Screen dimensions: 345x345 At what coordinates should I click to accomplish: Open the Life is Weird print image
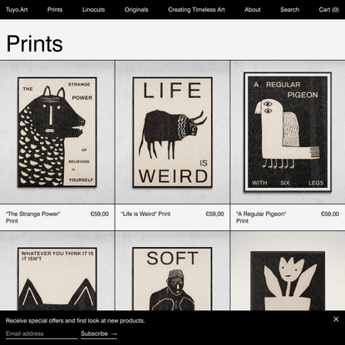click(x=172, y=132)
